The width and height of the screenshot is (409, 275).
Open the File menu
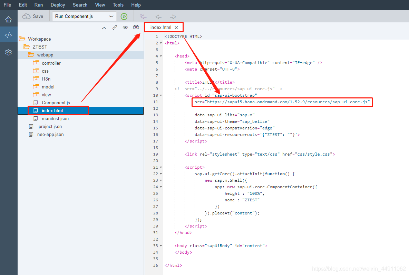point(7,5)
